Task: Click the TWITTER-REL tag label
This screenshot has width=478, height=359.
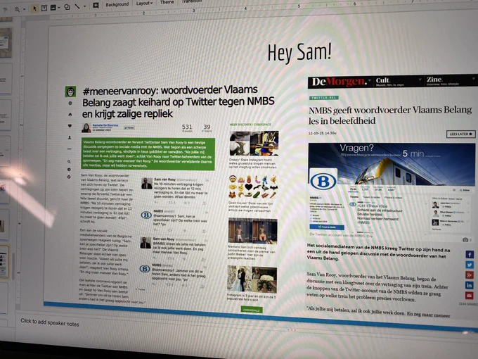Action: coord(324,98)
